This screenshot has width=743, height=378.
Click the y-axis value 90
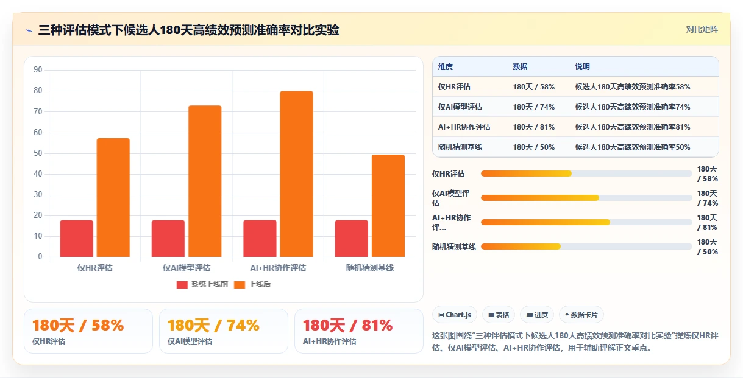[x=38, y=70]
